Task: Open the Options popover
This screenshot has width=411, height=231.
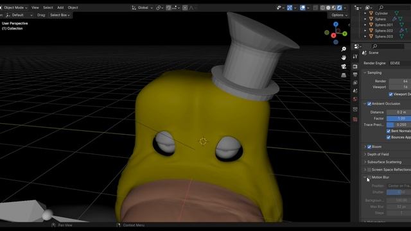Action: coord(339,15)
